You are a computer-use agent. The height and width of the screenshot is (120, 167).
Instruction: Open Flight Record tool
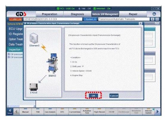(99, 112)
